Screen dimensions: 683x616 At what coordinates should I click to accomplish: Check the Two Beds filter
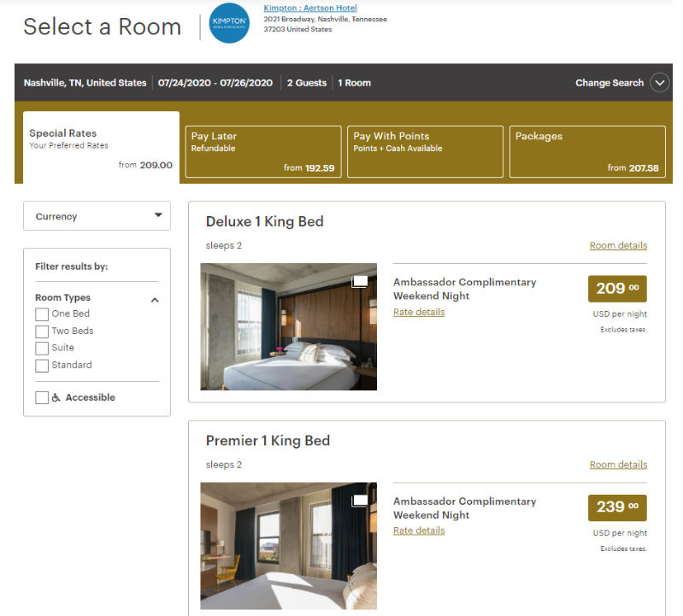pyautogui.click(x=42, y=331)
